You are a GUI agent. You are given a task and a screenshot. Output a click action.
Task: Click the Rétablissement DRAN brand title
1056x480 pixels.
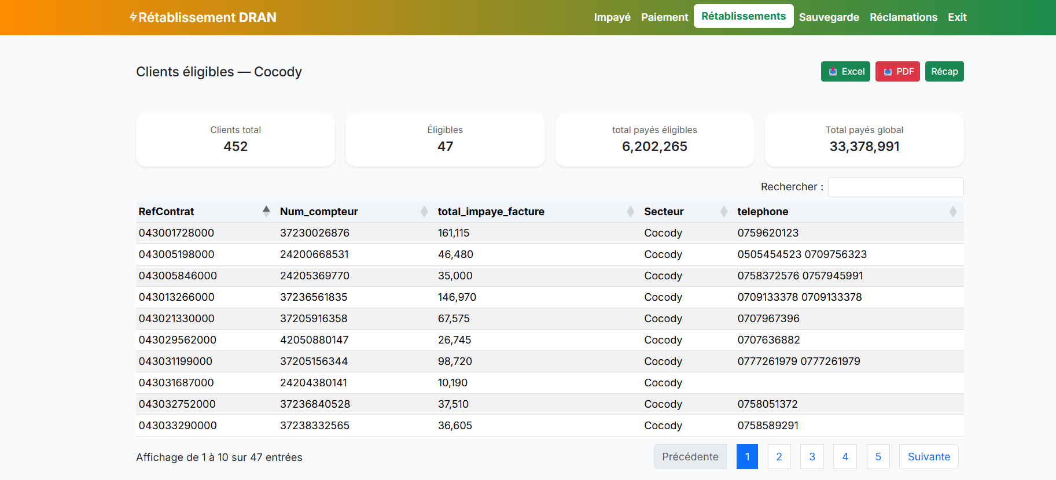click(x=207, y=17)
